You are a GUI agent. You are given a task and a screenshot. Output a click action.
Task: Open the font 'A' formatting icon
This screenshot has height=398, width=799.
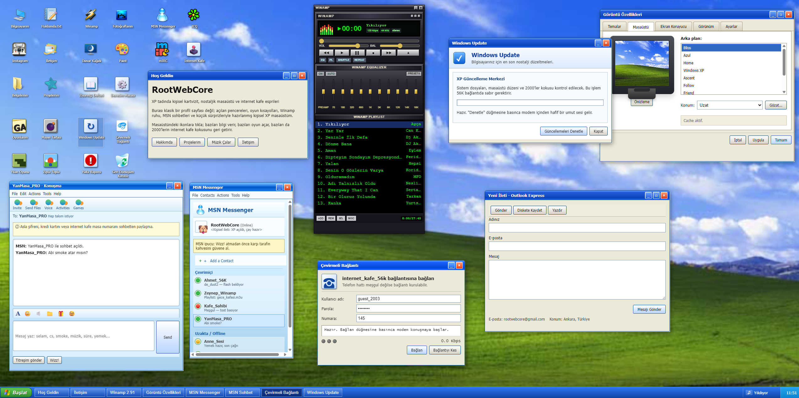tap(18, 314)
